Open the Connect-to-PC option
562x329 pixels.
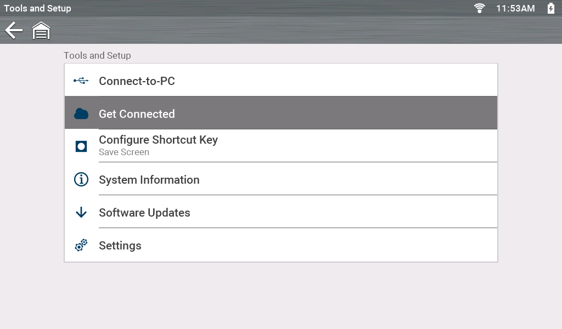click(137, 81)
